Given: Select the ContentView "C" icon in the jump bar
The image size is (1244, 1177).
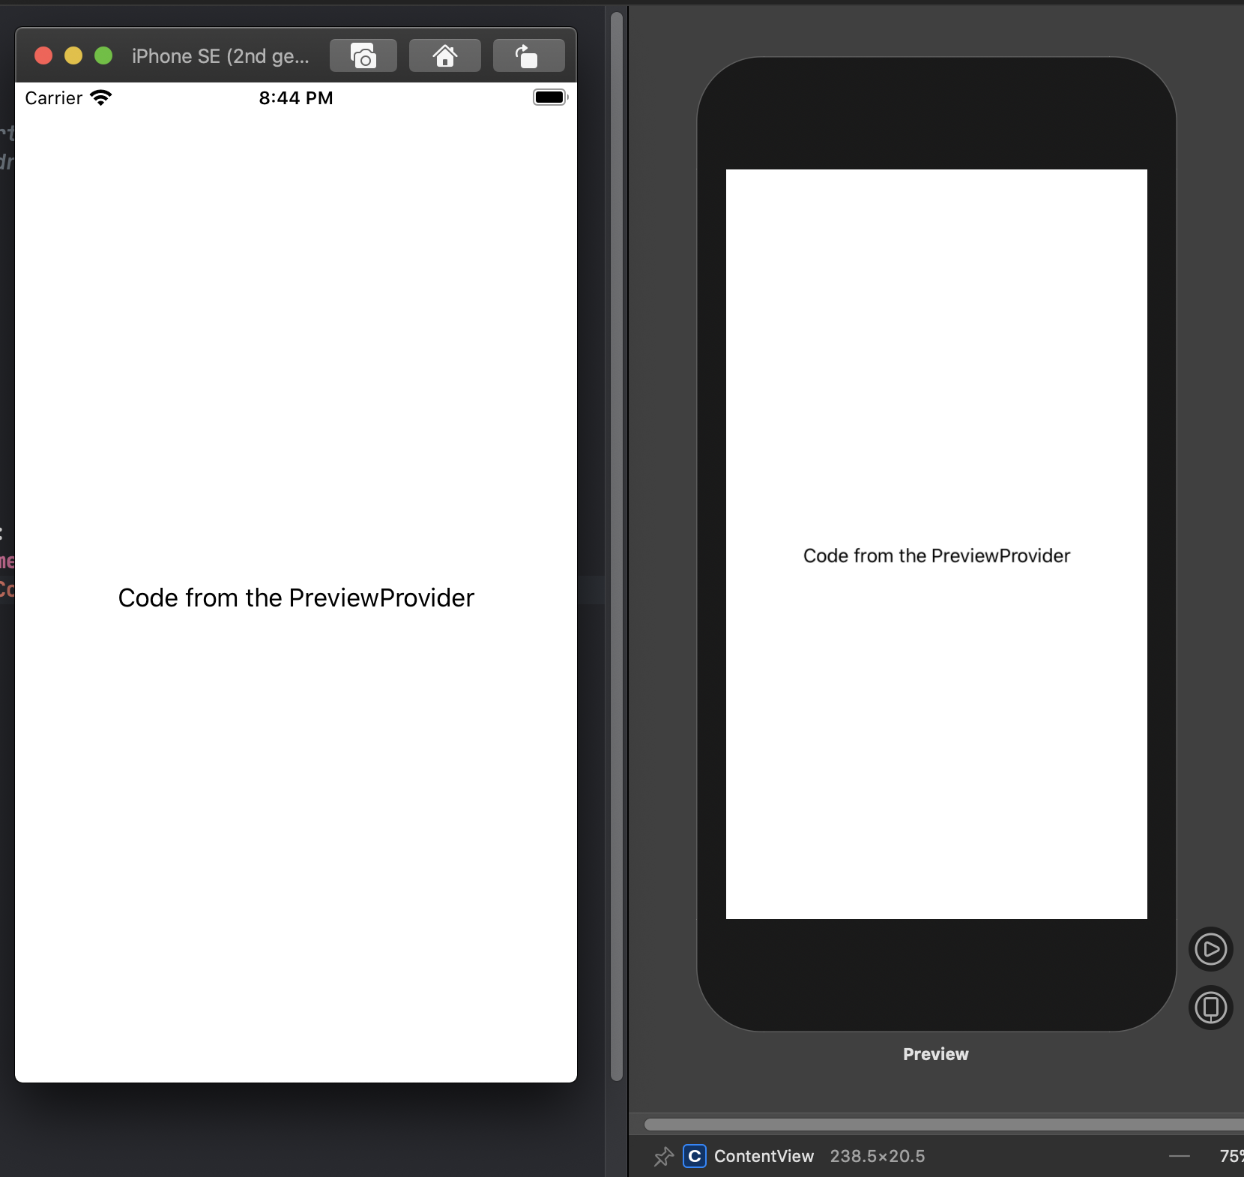Looking at the screenshot, I should (x=695, y=1156).
